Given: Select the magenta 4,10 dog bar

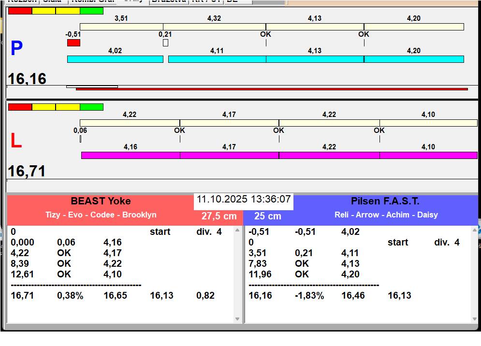Looking at the screenshot, I should (428, 155).
